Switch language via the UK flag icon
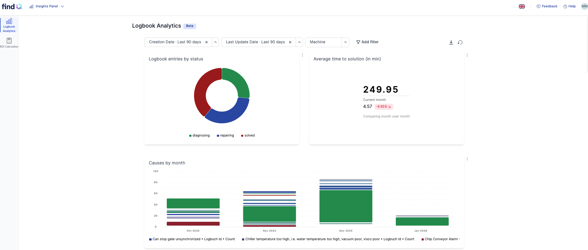 coord(522,6)
